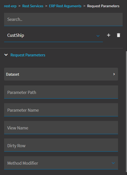Image resolution: width=127 pixels, height=175 pixels.
Task: Go back to Rest Services breadcrumb
Action: coord(33,6)
